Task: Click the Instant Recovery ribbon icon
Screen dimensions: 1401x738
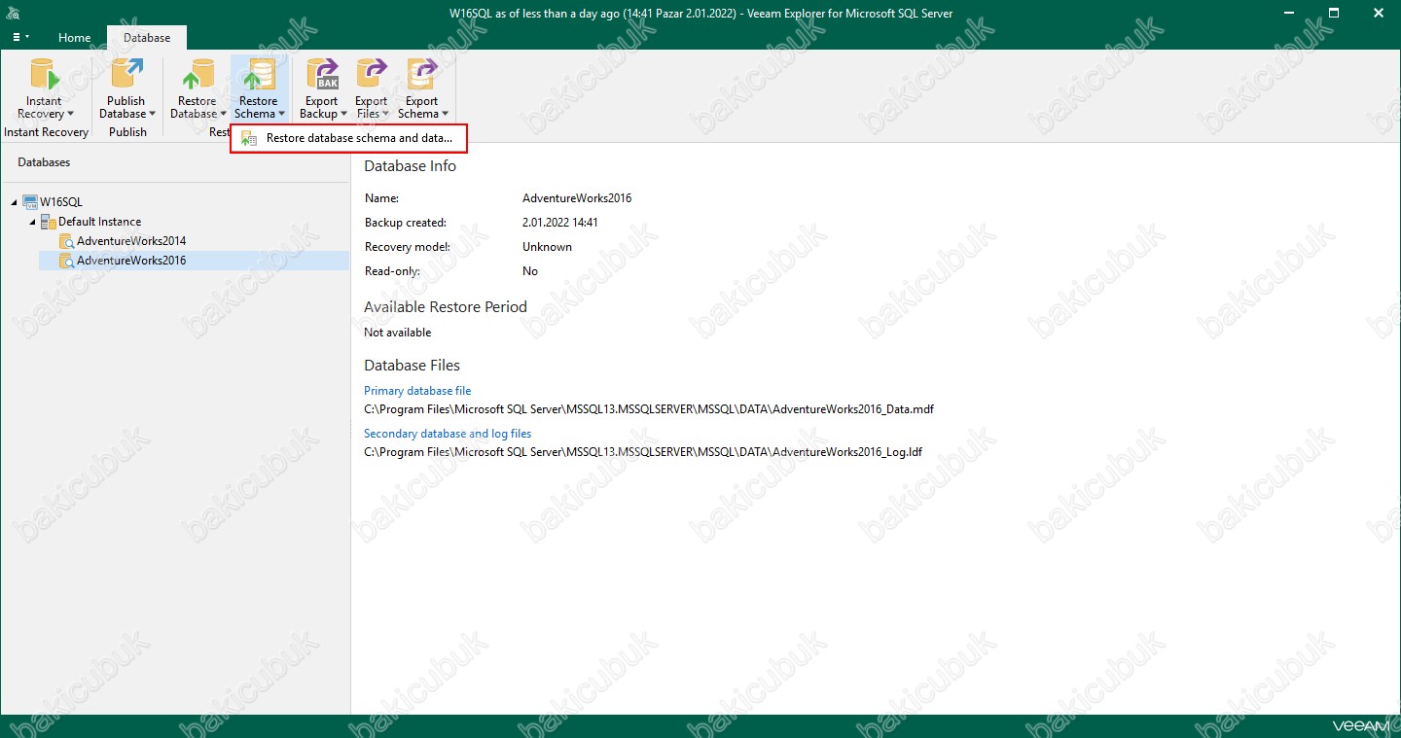Action: (44, 76)
